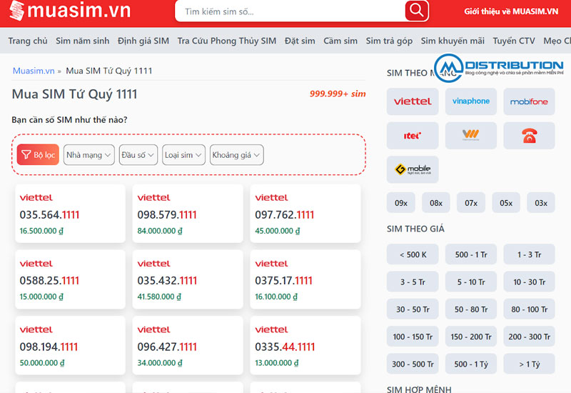Select the 09x prefix button
This screenshot has width=571, height=393.
401,202
